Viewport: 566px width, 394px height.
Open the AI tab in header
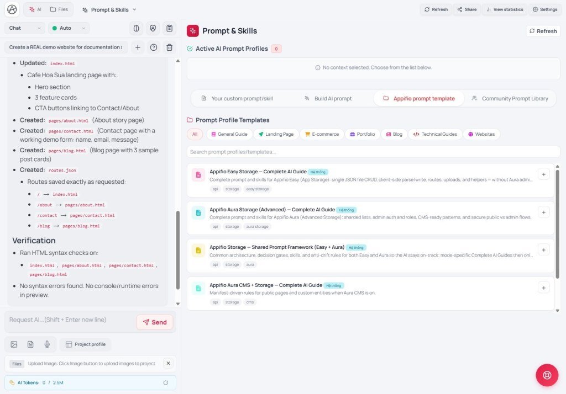[x=35, y=9]
